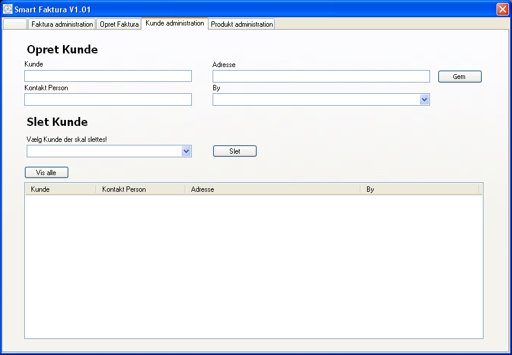This screenshot has width=512, height=355.
Task: Switch to the Faktura administration tab
Action: pyautogui.click(x=62, y=24)
